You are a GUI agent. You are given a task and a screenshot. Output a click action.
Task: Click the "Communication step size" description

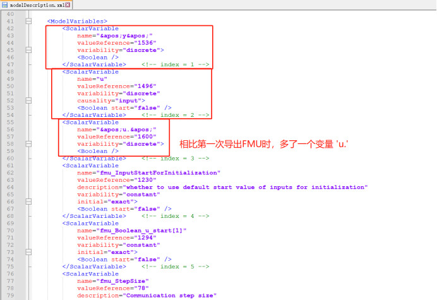coord(170,296)
